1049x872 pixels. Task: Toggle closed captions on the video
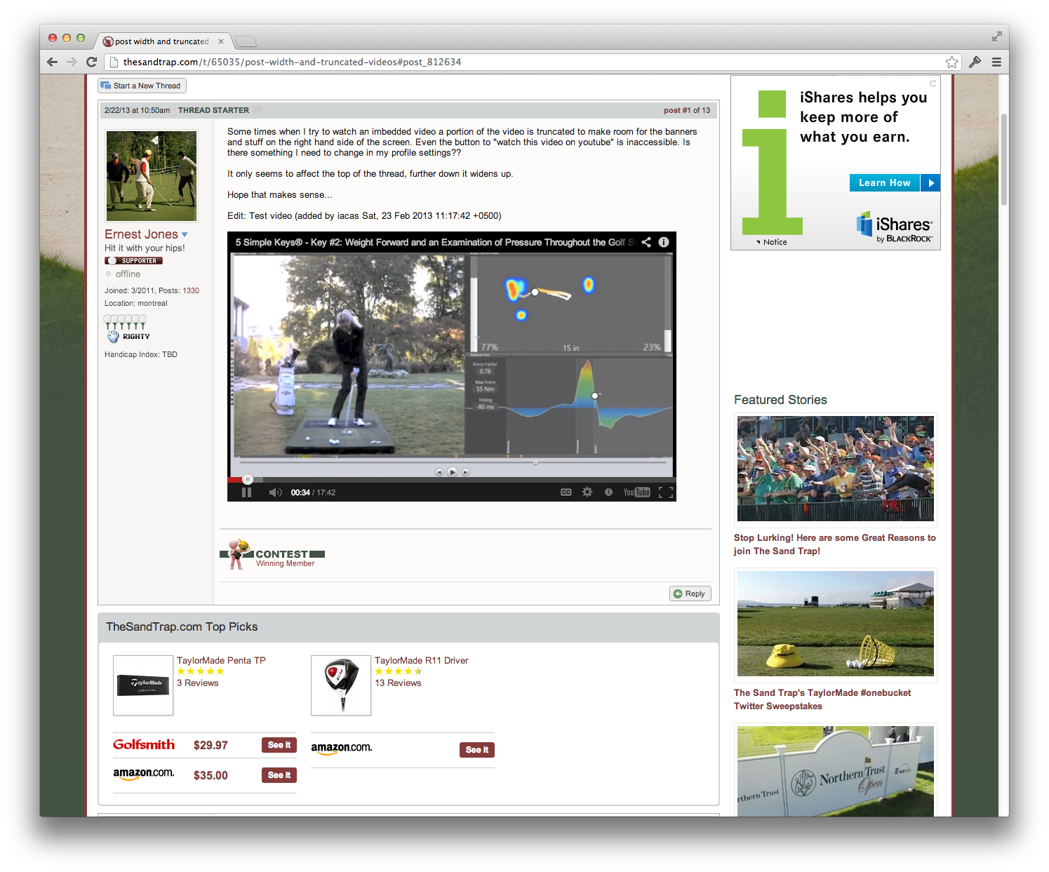click(x=566, y=492)
